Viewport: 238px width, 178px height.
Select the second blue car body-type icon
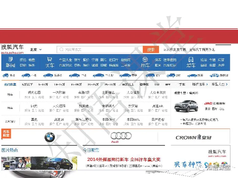point(26,75)
